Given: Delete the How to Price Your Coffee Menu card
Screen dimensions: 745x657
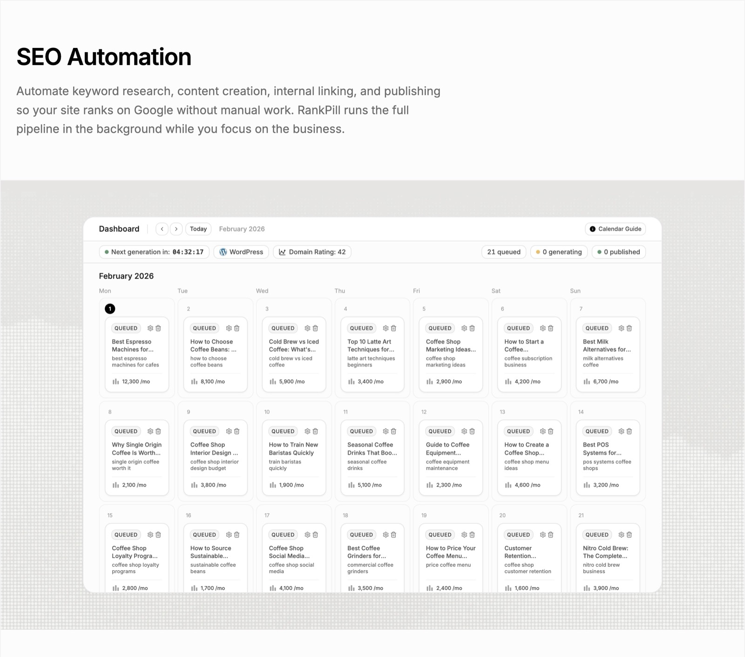Looking at the screenshot, I should pyautogui.click(x=472, y=535).
